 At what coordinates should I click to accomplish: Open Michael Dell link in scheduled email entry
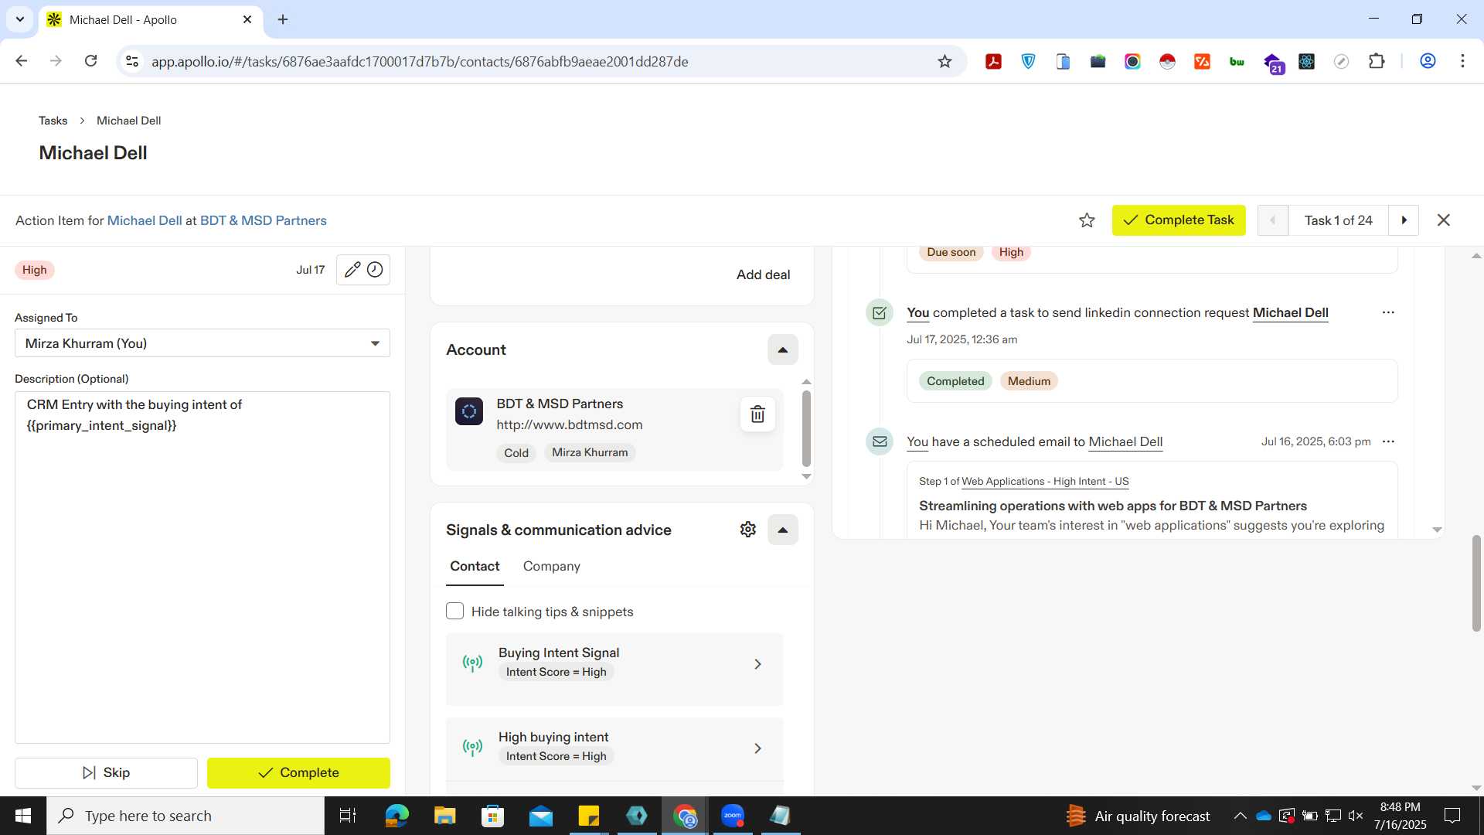tap(1125, 441)
